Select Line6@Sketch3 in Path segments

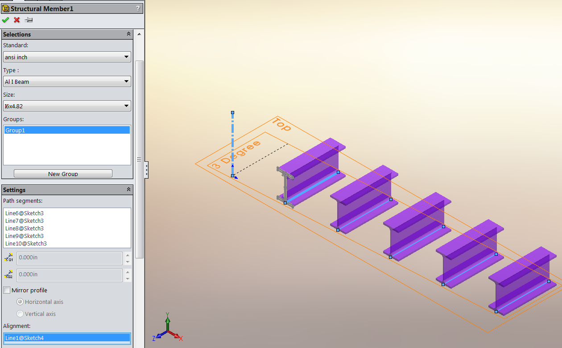pyautogui.click(x=25, y=213)
